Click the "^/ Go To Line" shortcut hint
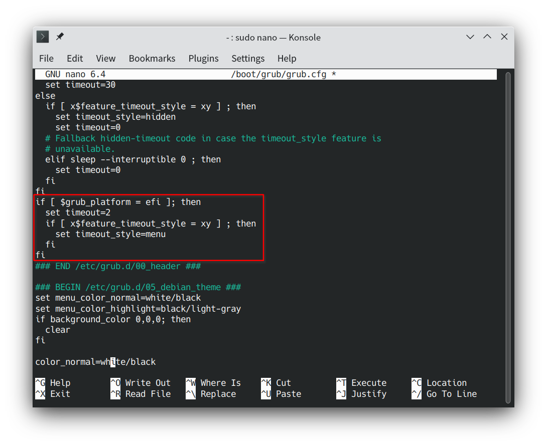Viewport: 547px width, 446px height. (x=444, y=394)
